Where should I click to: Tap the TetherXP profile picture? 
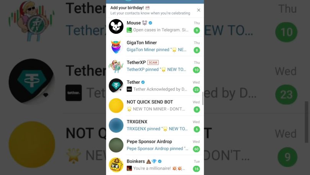coord(116,66)
